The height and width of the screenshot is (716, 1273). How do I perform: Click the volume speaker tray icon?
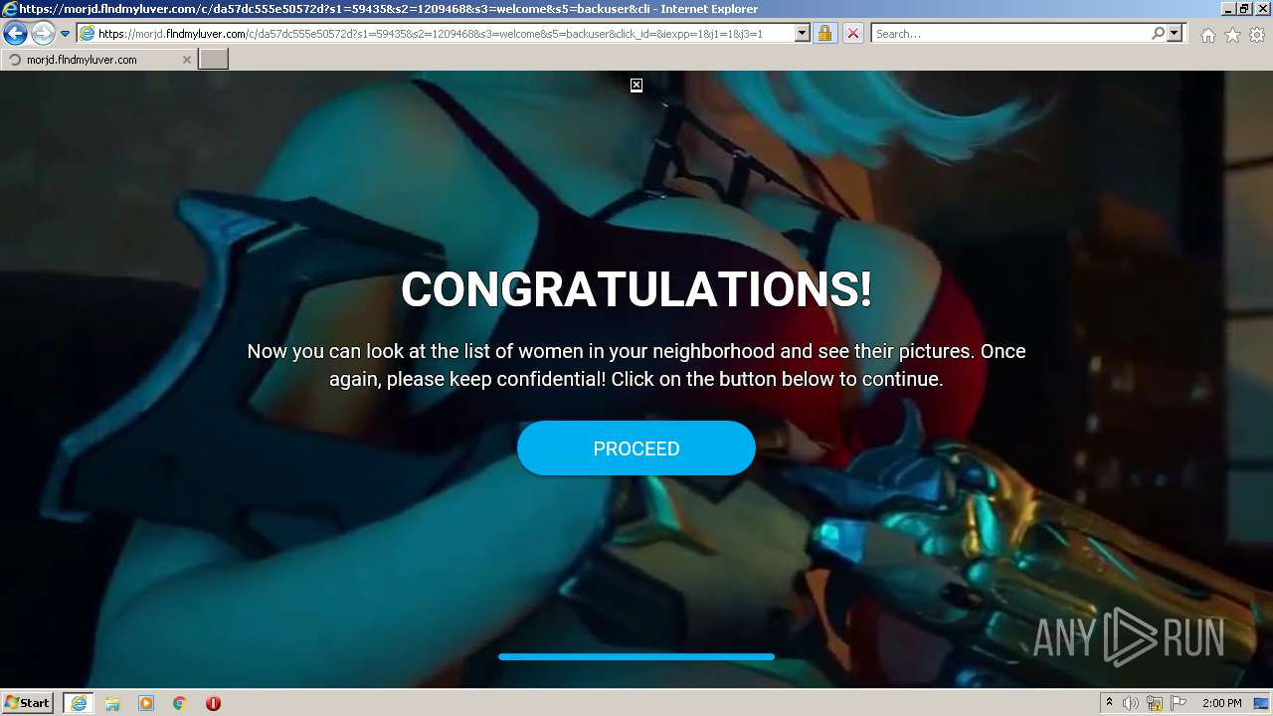click(1131, 703)
